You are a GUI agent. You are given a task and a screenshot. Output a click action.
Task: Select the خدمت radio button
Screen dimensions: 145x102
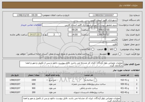105,49
